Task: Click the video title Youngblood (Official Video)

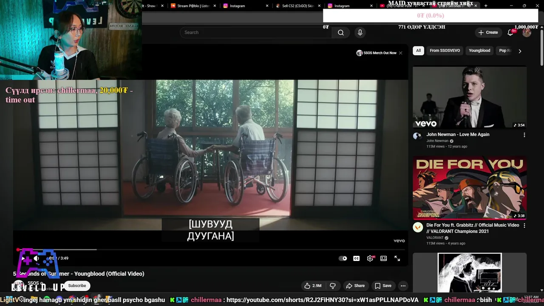Action: click(x=79, y=274)
